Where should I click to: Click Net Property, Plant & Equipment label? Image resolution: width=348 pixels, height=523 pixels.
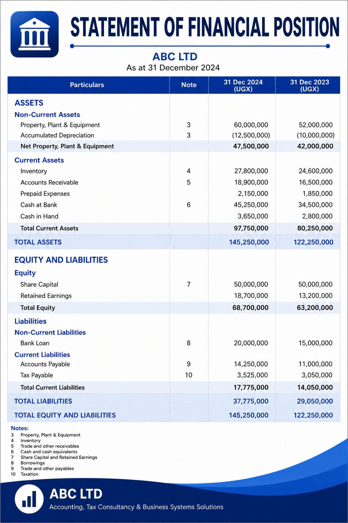pyautogui.click(x=67, y=146)
